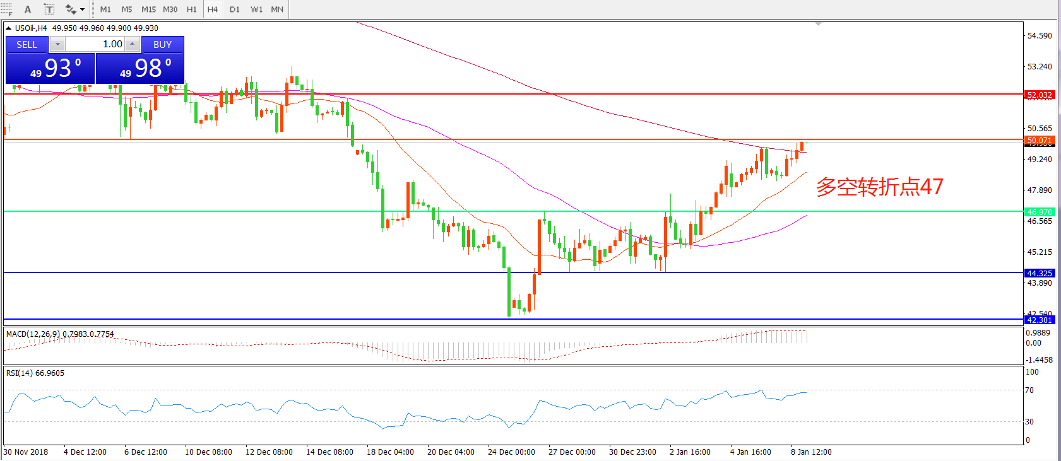This screenshot has width=1061, height=461.
Task: Select the active H4 timeframe button
Action: 213,9
